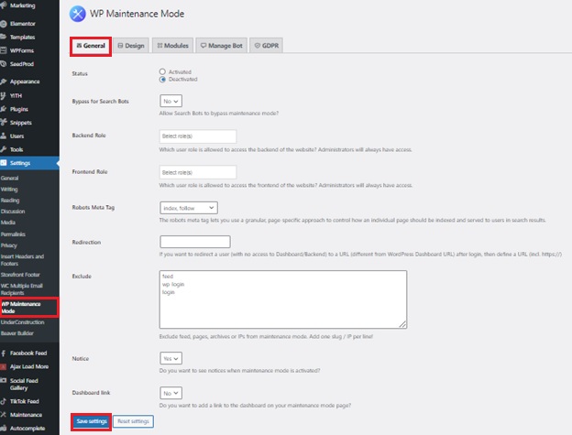This screenshot has height=435, width=572.
Task: Open WC Multiple Email Recipients submenu link
Action: [x=22, y=289]
